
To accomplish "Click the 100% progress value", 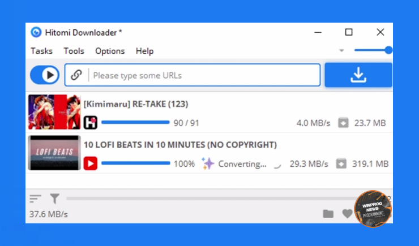I will pyautogui.click(x=184, y=164).
